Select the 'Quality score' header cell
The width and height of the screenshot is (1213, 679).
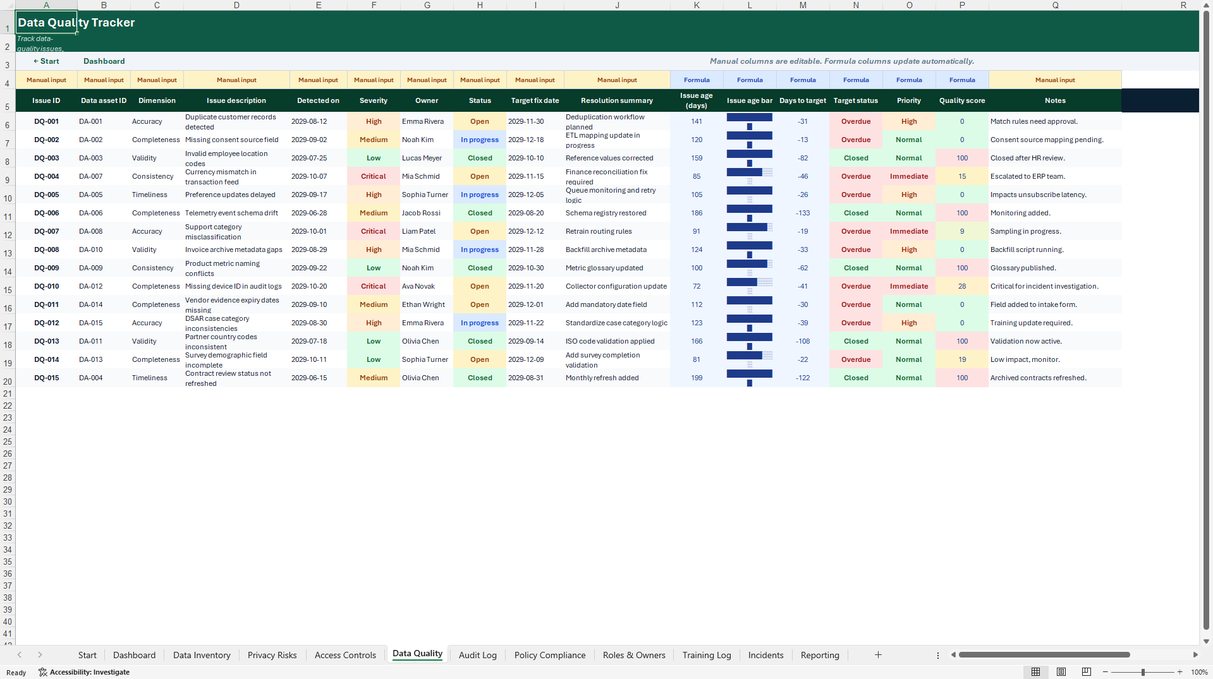[962, 100]
